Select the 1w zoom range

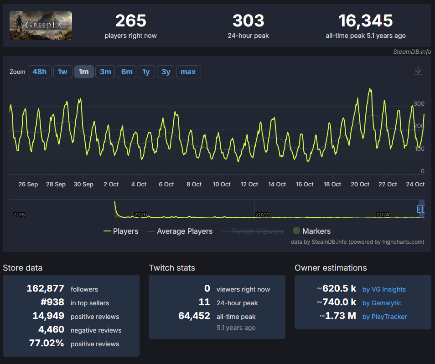63,72
